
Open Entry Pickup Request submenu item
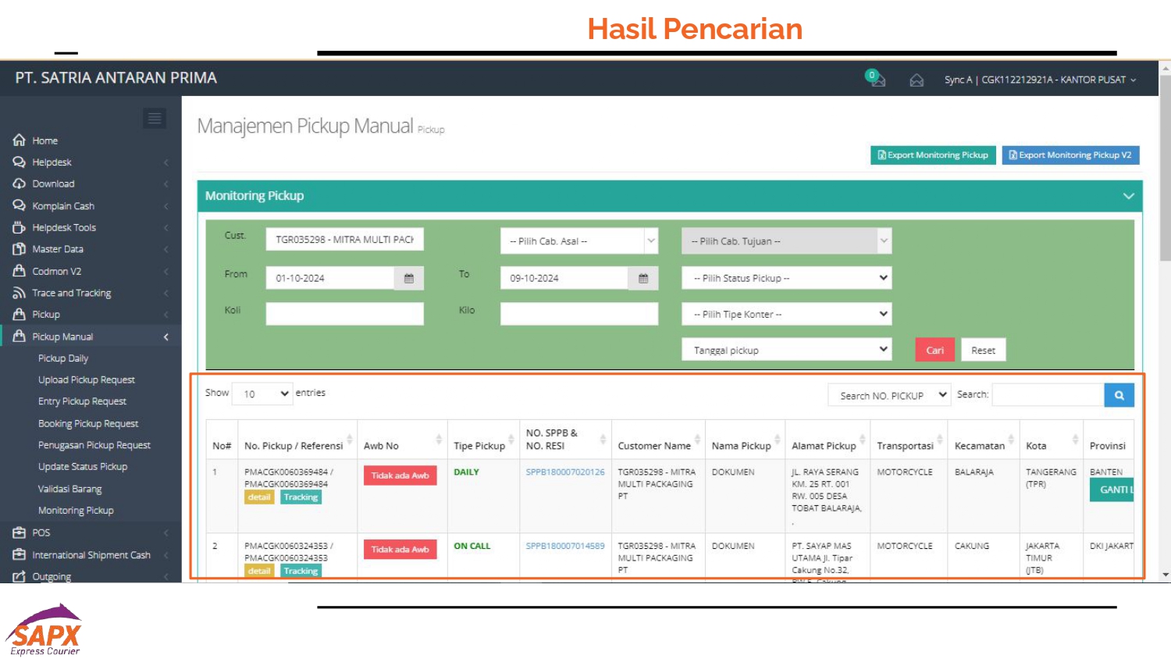[x=82, y=401]
